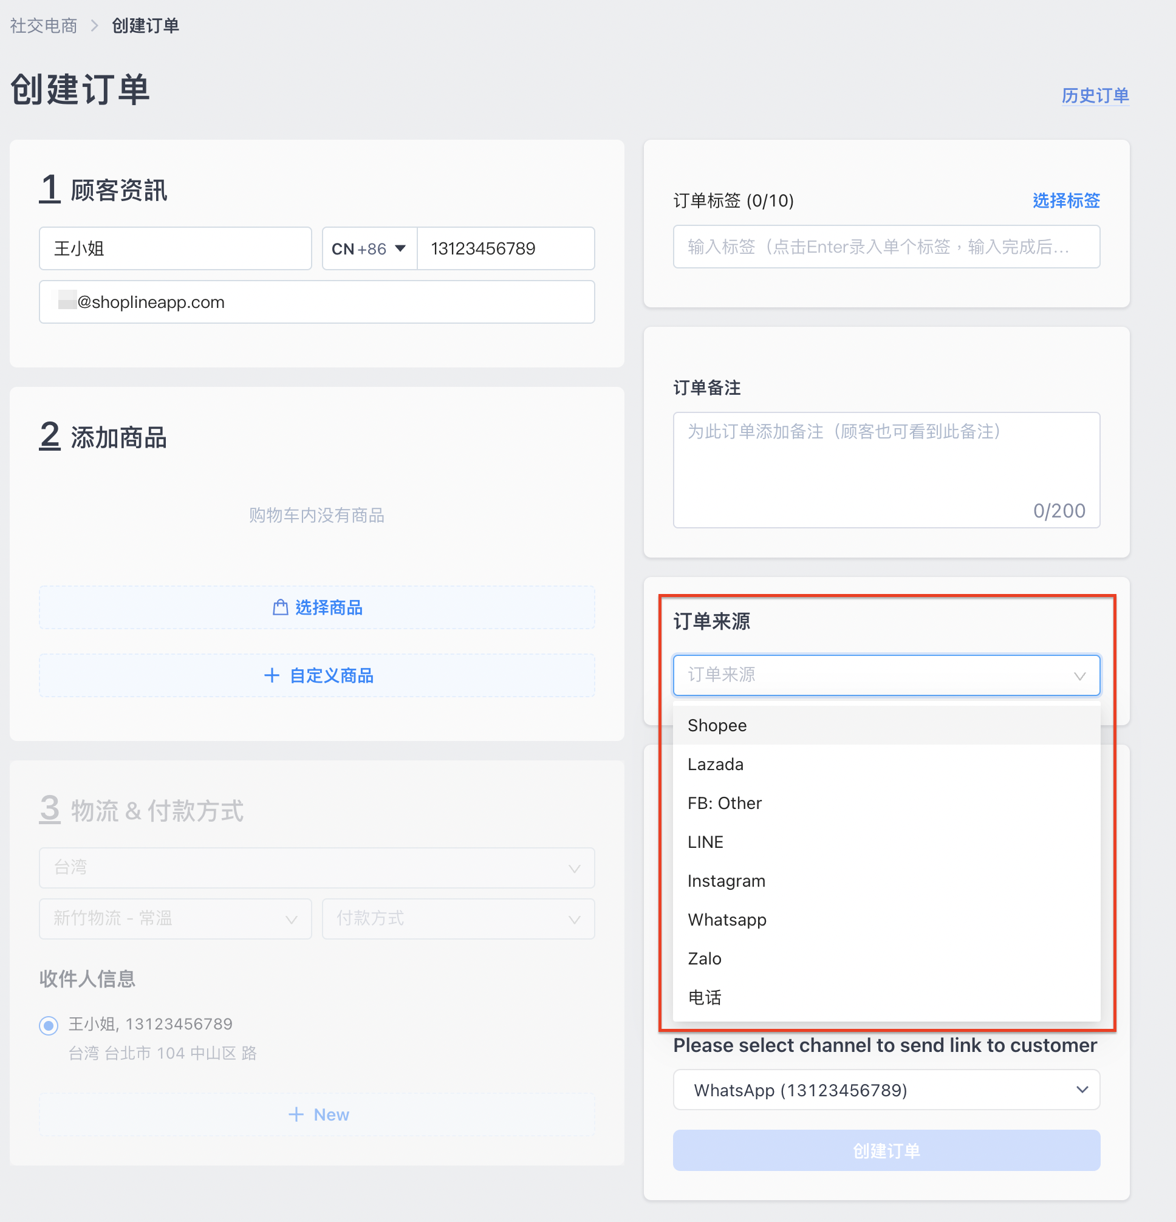Click the shopping bag icon on 选择商品
This screenshot has height=1222, width=1176.
[x=281, y=607]
